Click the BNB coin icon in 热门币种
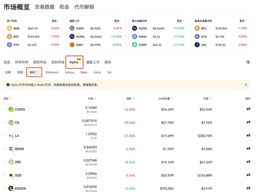Viewport: 256px width, 192px height. click(9, 28)
